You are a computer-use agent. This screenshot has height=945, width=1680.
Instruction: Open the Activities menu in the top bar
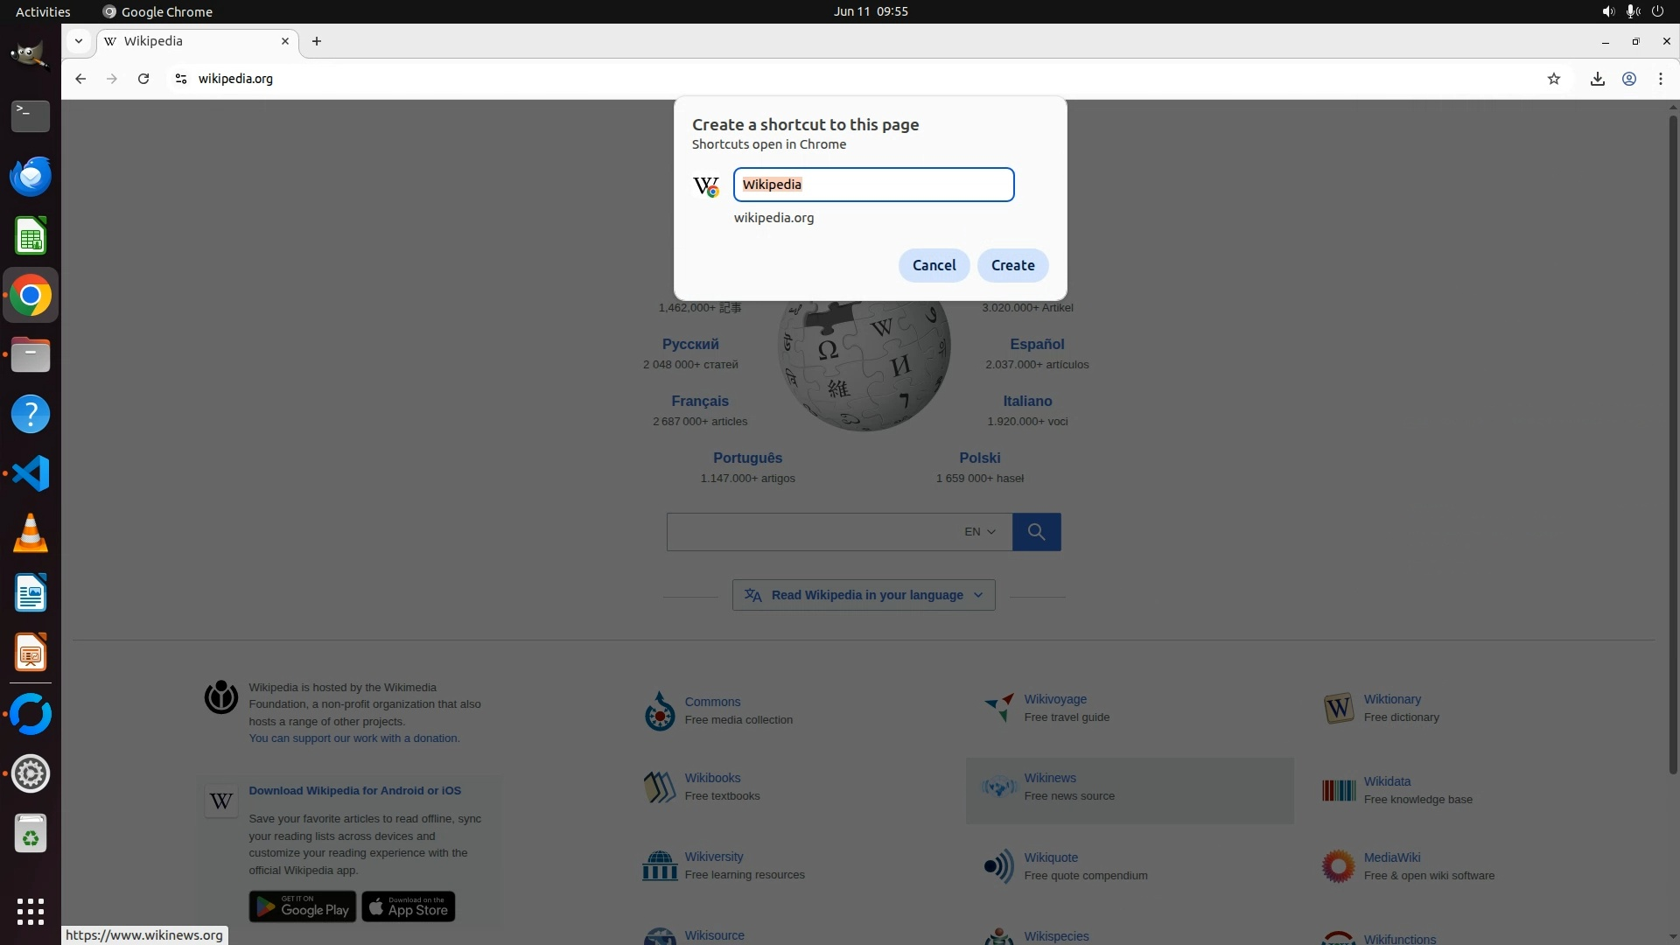(43, 11)
